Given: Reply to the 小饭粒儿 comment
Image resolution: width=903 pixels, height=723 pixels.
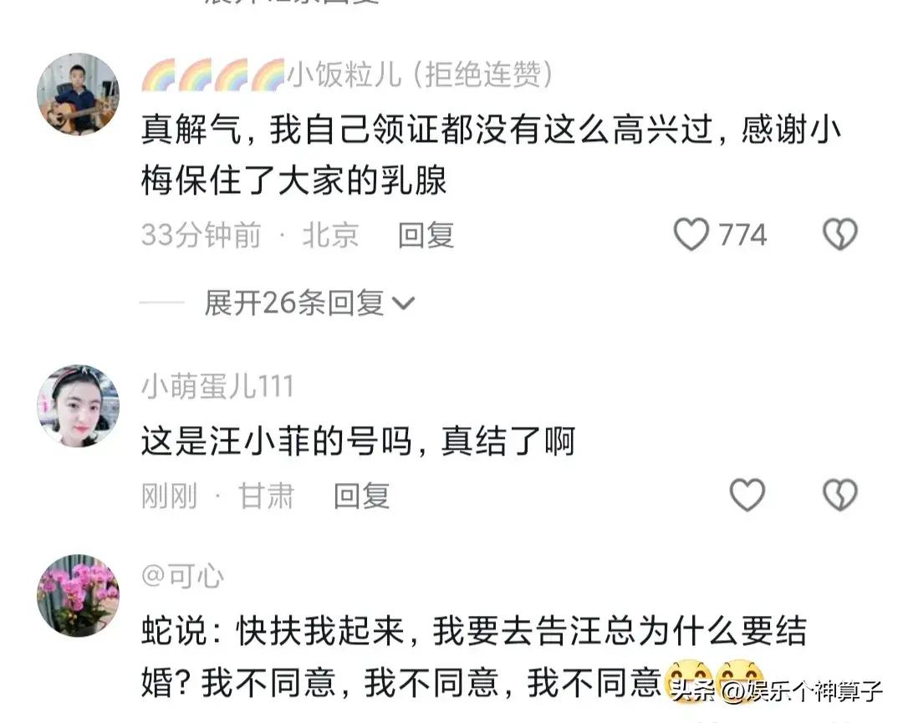Looking at the screenshot, I should [426, 235].
